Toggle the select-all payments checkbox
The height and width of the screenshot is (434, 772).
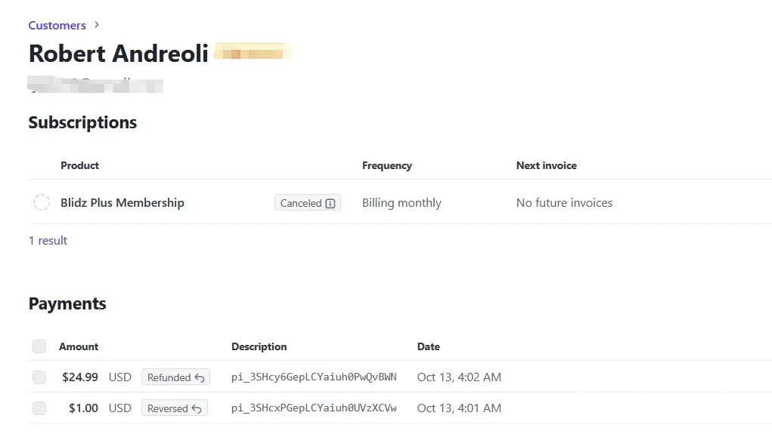(x=39, y=346)
